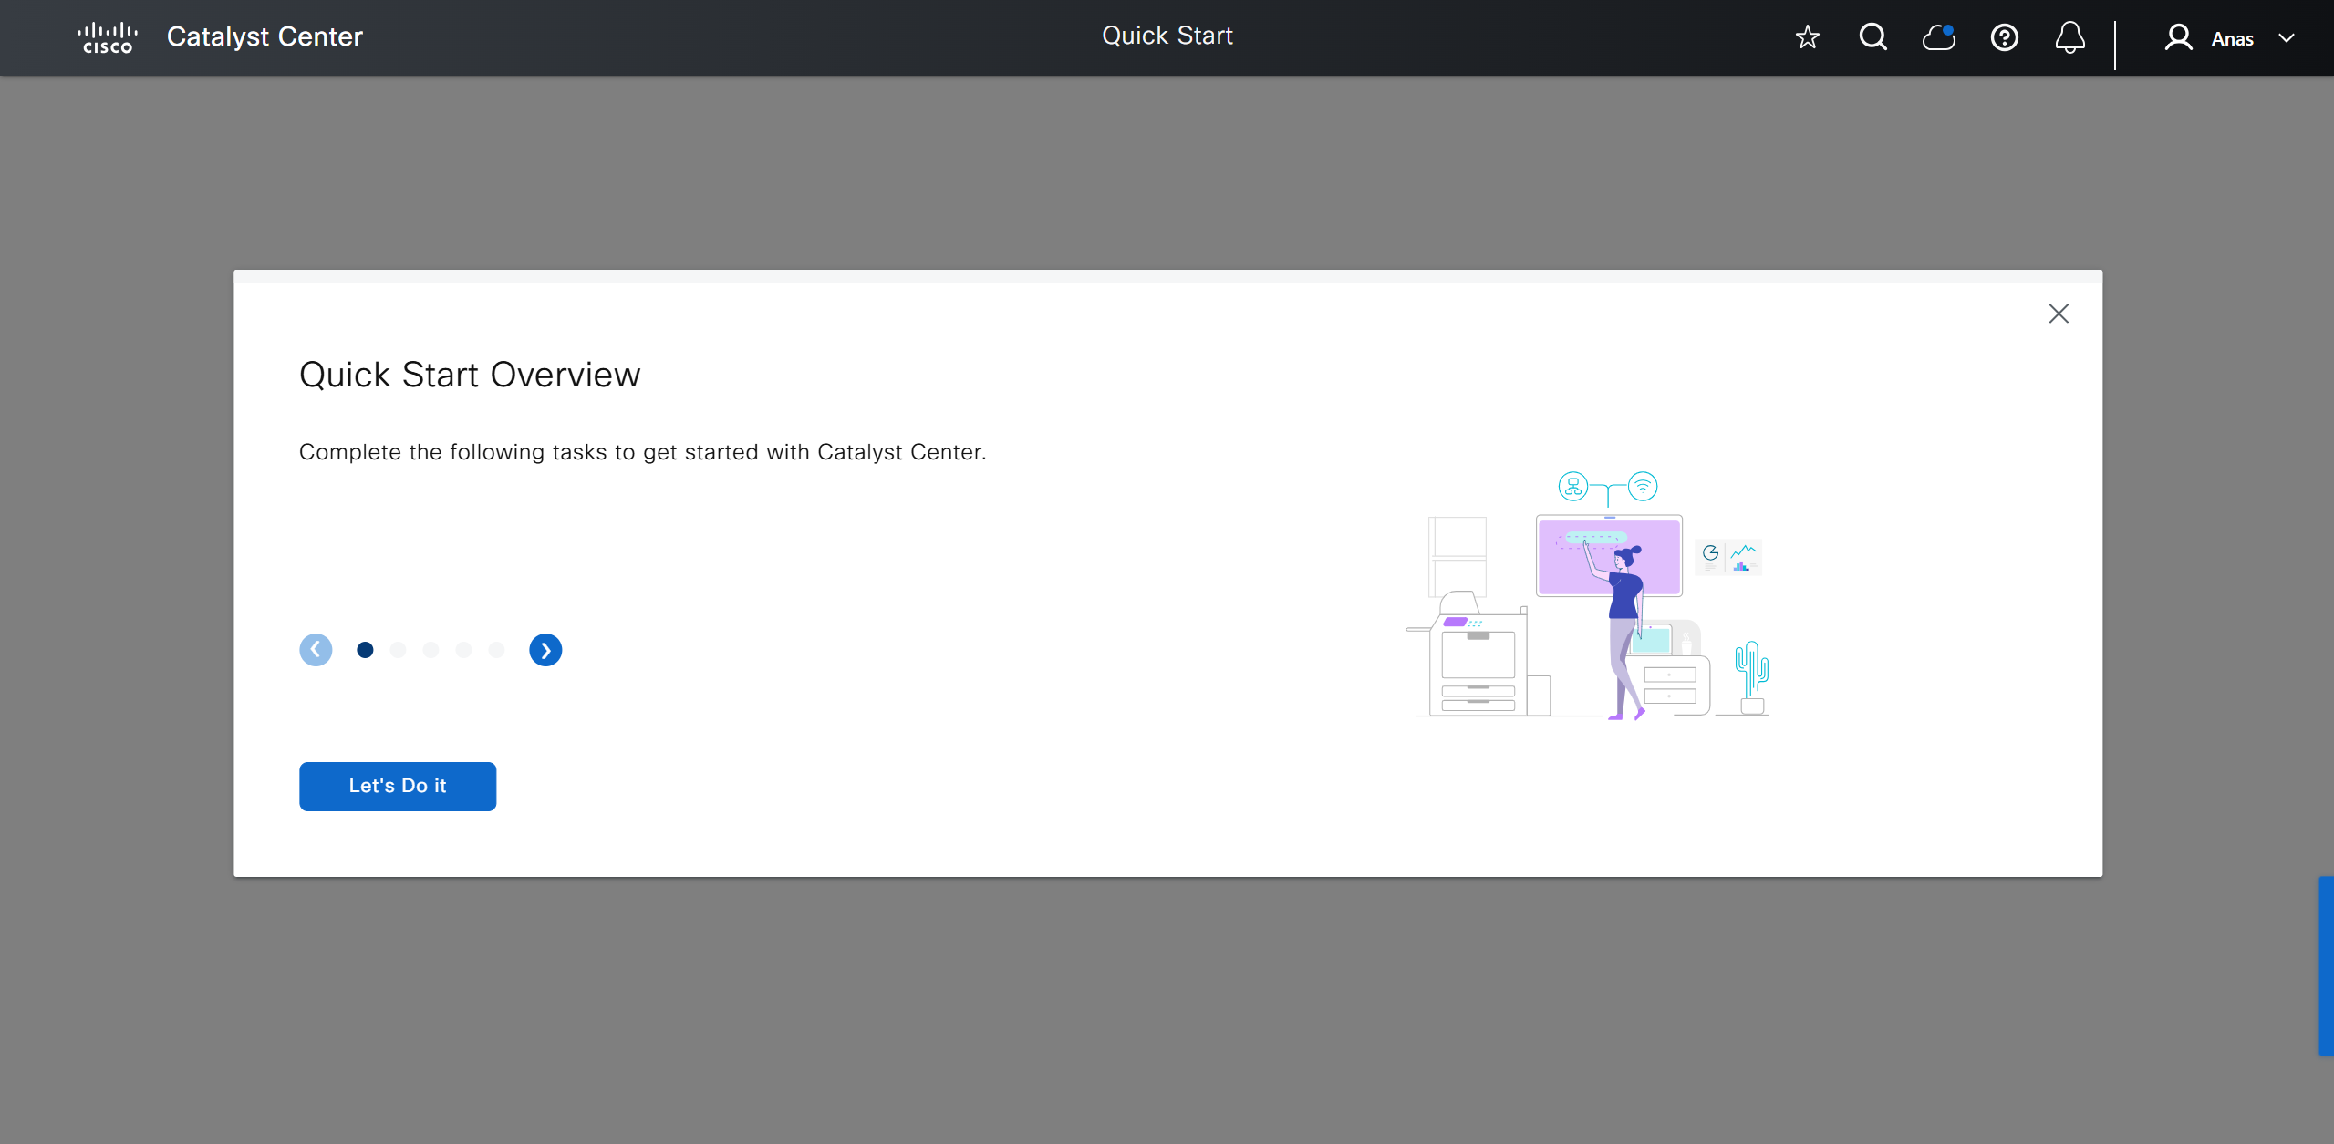Open the search magnifier icon
2334x1144 pixels.
1872,37
